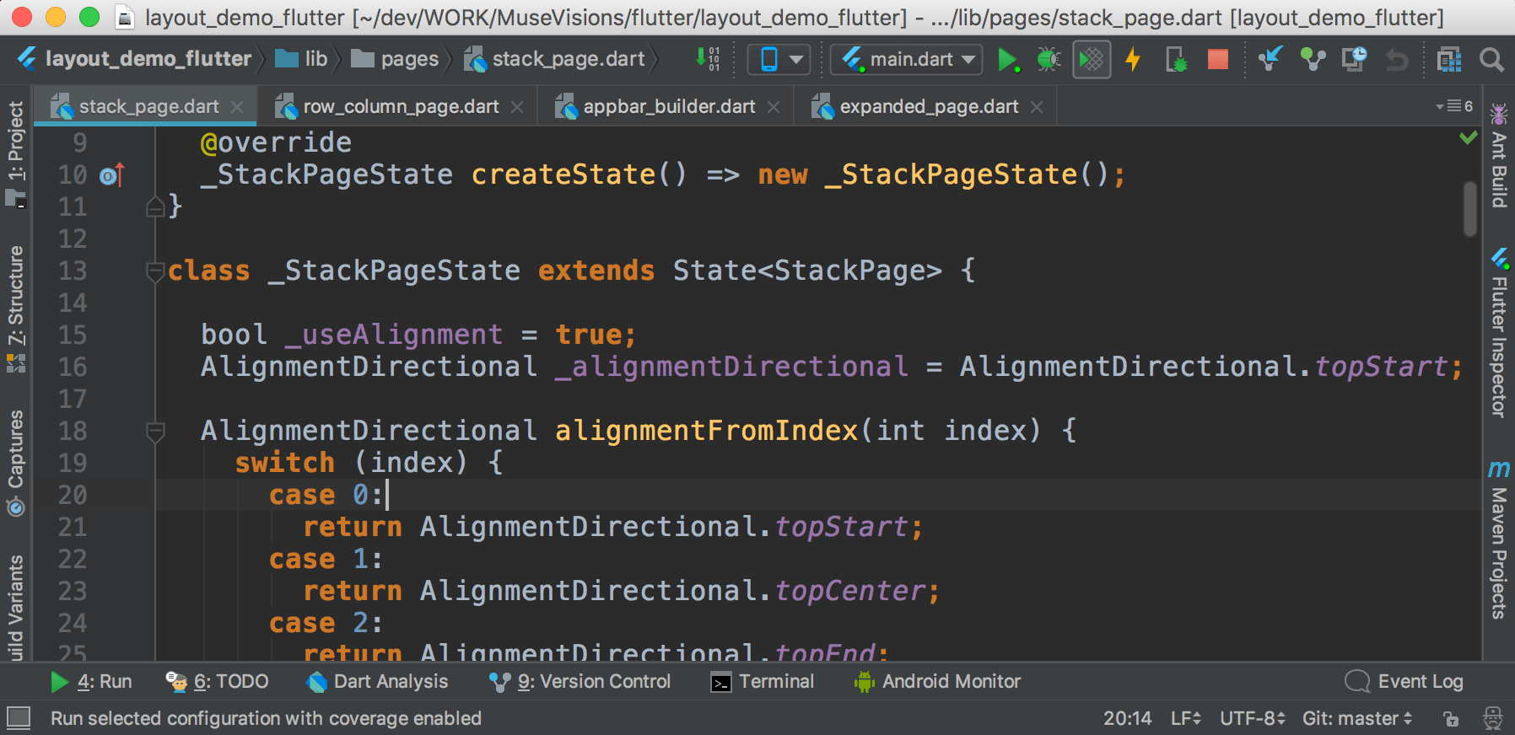
Task: Close the row_column_page.dart tab
Action: 517,107
